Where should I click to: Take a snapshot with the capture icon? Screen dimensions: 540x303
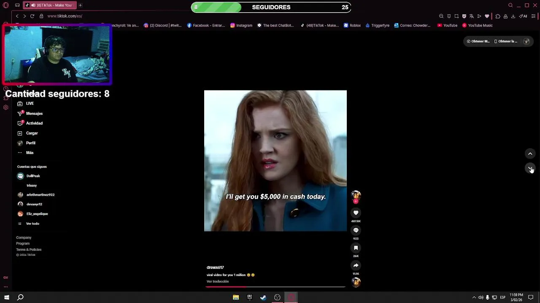point(456,16)
